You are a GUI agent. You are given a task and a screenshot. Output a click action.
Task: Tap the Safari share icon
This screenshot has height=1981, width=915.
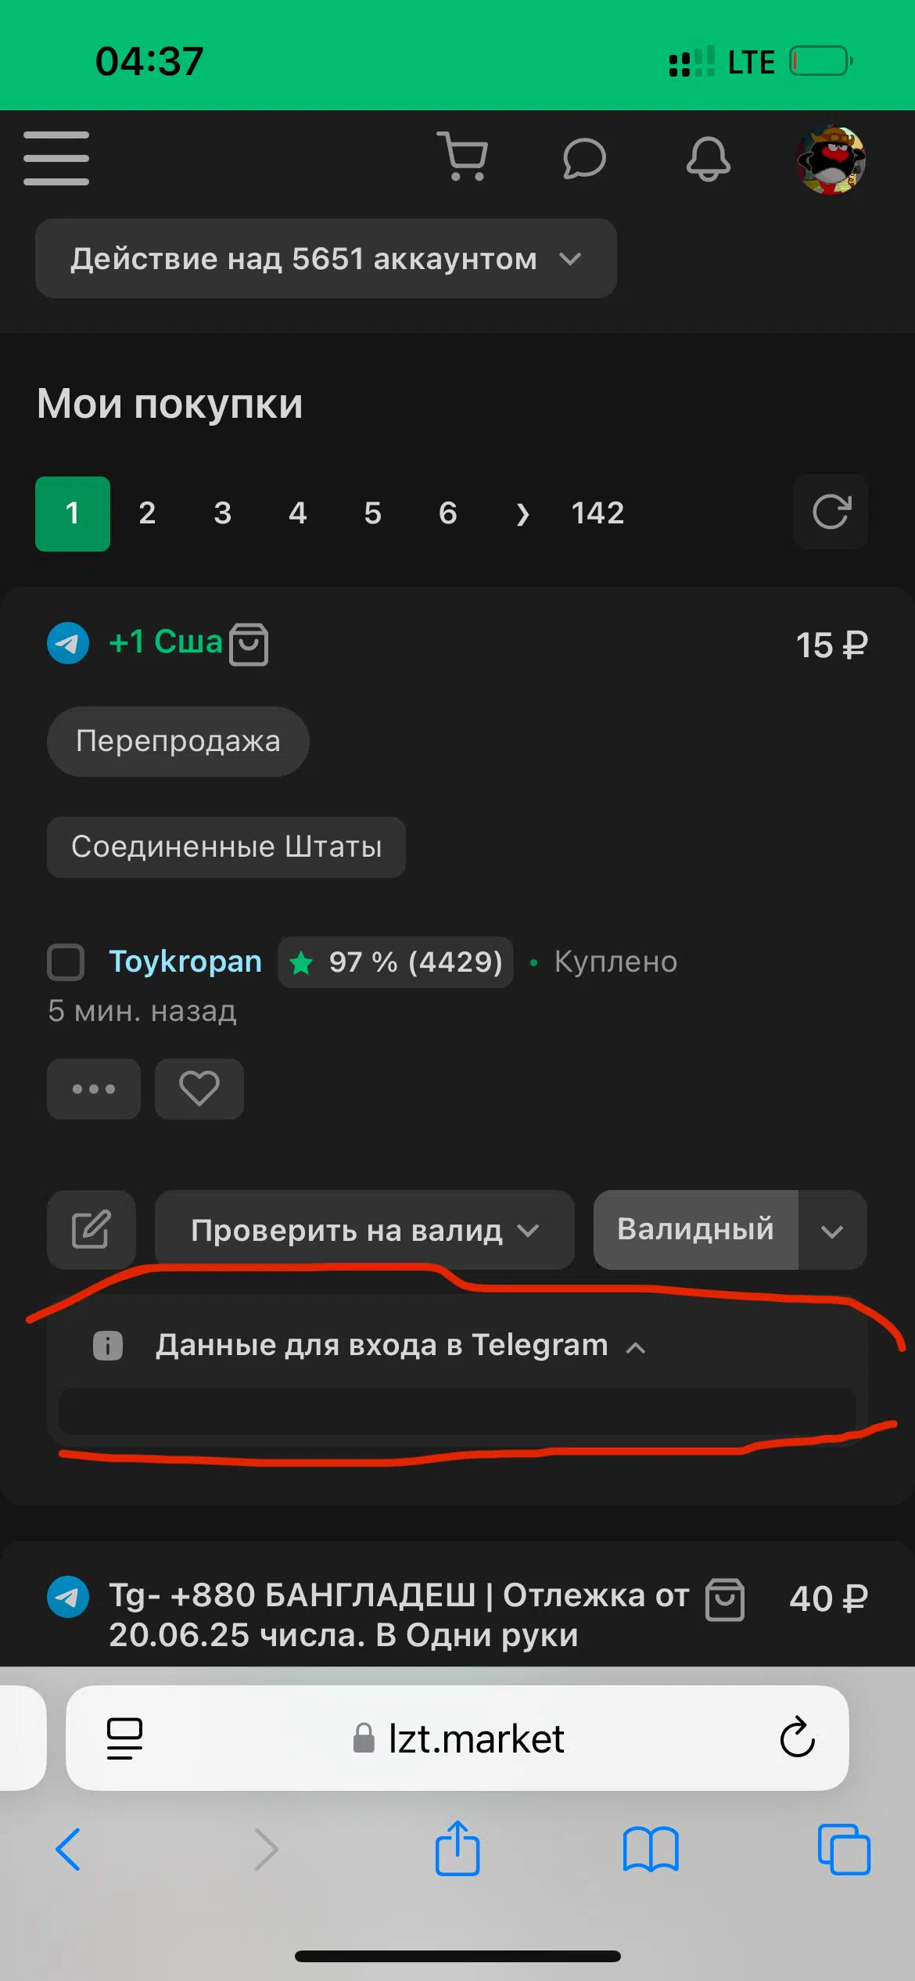click(457, 1849)
